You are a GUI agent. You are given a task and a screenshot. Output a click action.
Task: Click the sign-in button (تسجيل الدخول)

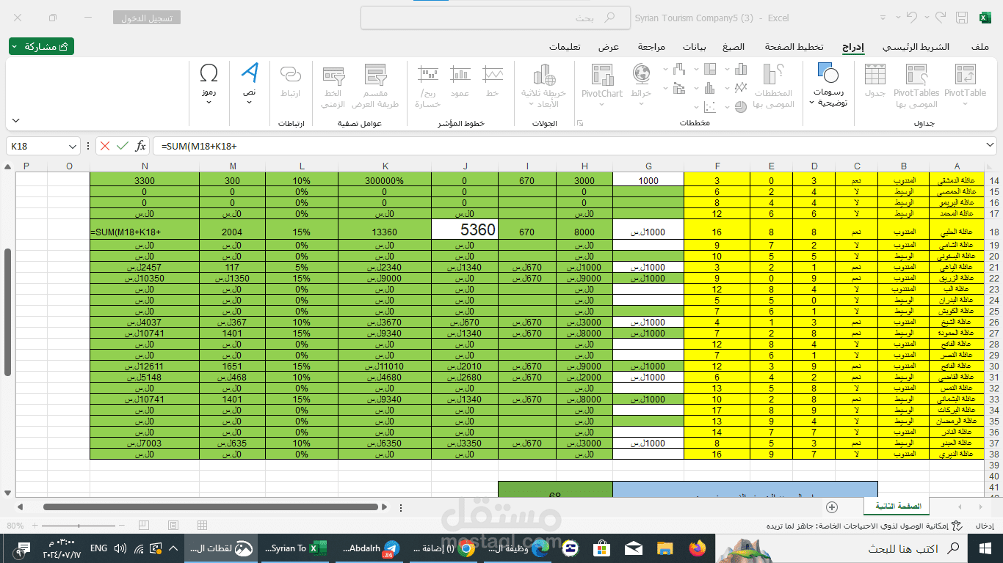click(x=147, y=18)
